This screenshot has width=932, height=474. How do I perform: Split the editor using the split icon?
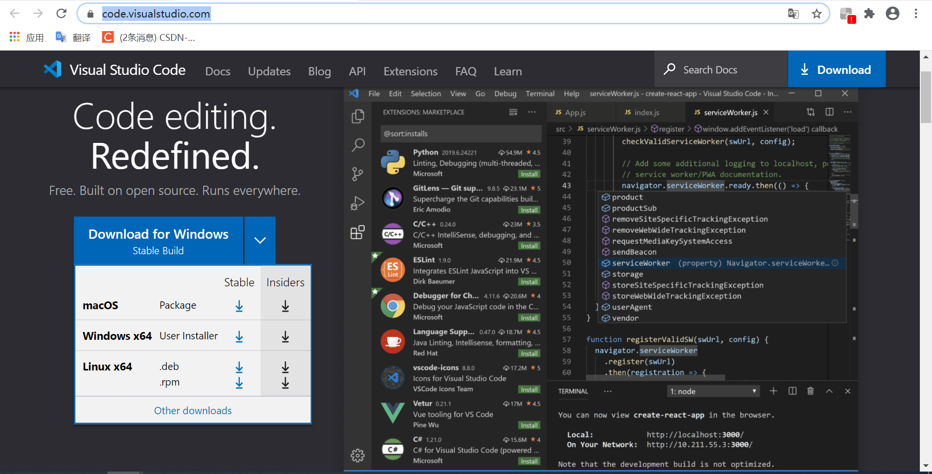click(x=829, y=112)
